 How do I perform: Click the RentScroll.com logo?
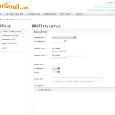coord(15,6)
